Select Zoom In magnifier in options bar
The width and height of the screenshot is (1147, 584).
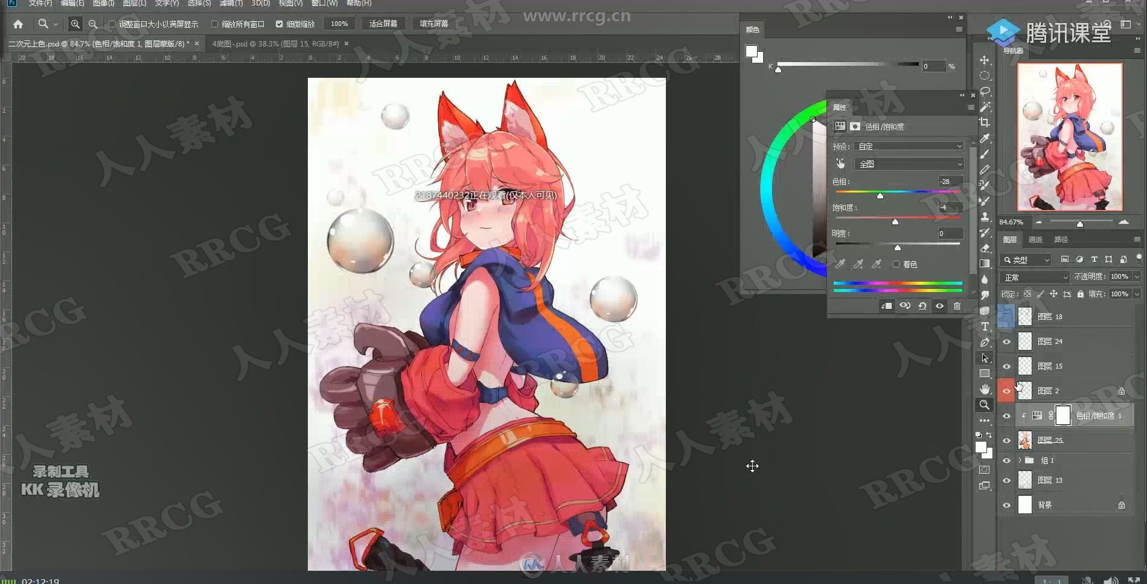(x=75, y=24)
